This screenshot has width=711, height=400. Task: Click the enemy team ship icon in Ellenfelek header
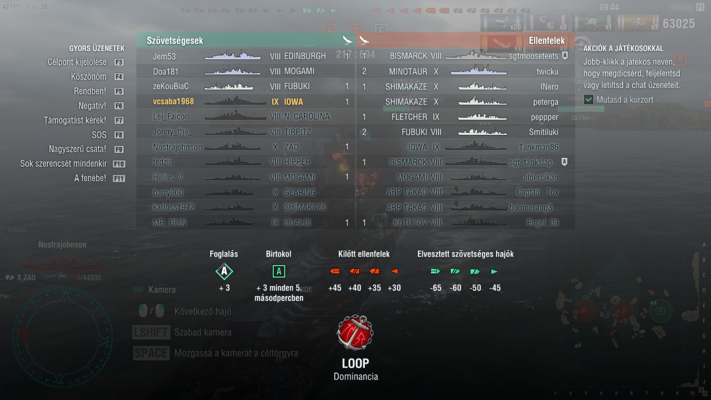click(364, 40)
